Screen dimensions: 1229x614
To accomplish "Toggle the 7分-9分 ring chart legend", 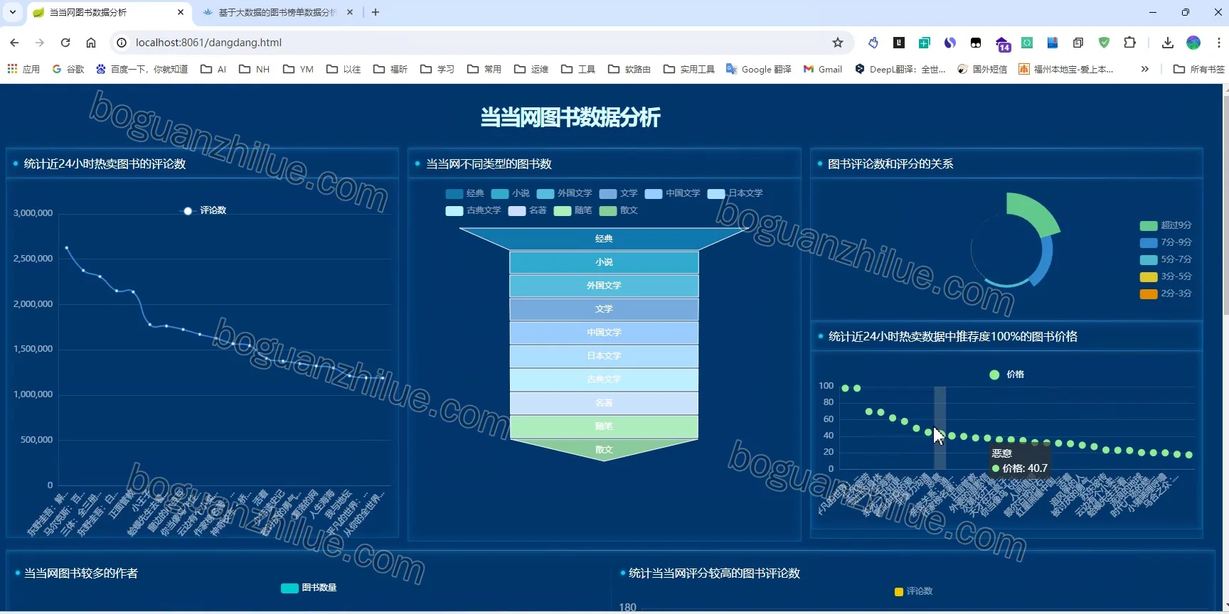I will click(1166, 242).
